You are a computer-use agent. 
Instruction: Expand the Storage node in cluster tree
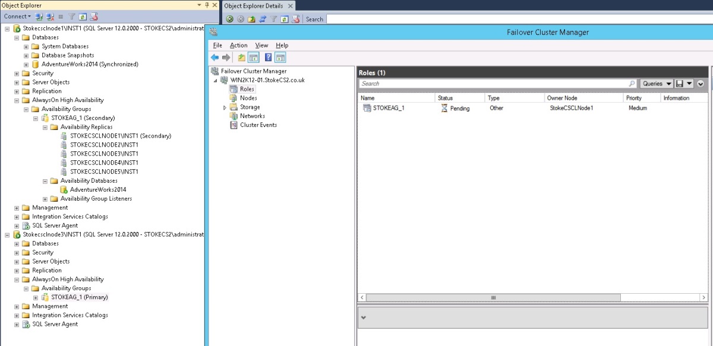[x=225, y=107]
